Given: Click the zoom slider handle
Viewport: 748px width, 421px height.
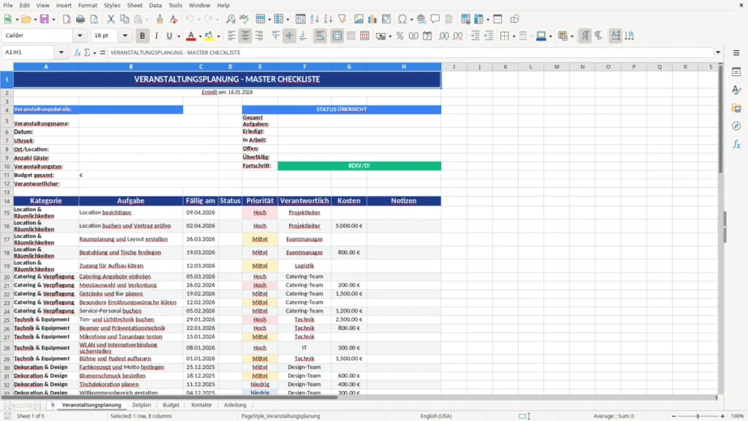Looking at the screenshot, I should [x=698, y=416].
